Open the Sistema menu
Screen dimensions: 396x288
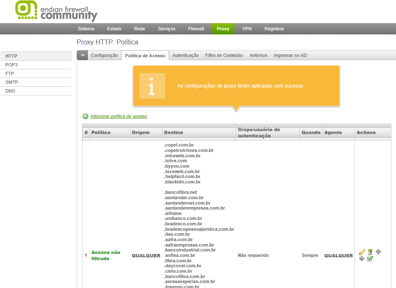(86, 29)
